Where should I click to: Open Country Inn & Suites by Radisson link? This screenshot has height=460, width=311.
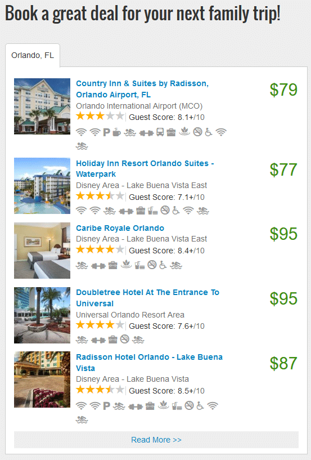[x=142, y=89]
